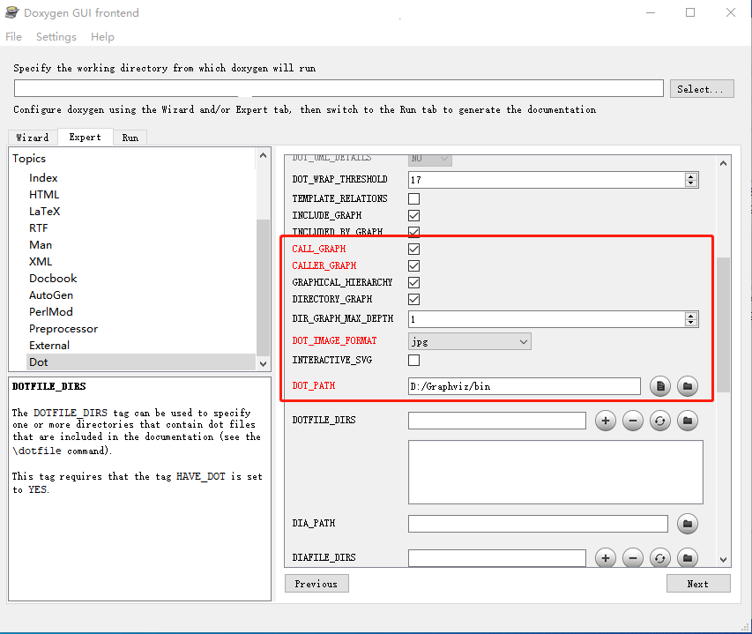752x634 pixels.
Task: Toggle the CALL_GRAPH checkbox
Action: [413, 249]
